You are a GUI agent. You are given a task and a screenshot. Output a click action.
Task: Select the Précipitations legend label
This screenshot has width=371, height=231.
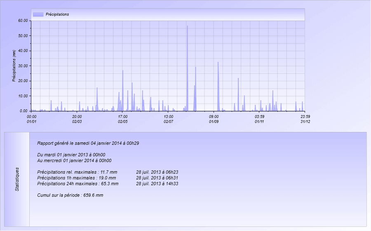[57, 14]
